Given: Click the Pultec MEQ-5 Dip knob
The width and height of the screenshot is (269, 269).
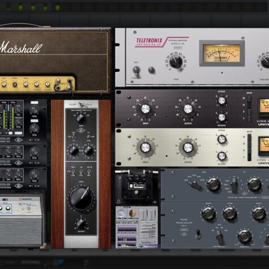Looking at the screenshot, I should pyautogui.click(x=254, y=185).
